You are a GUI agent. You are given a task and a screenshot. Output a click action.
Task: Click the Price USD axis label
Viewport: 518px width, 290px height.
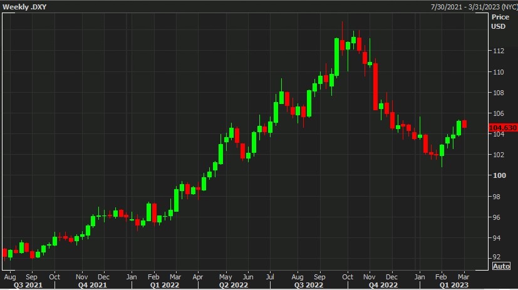pyautogui.click(x=499, y=22)
